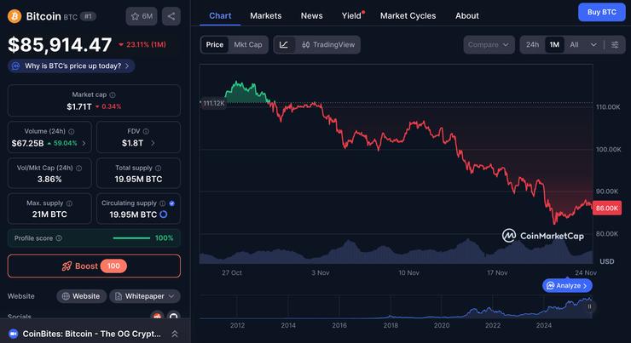Toggle chart to Mkt Cap view
The height and width of the screenshot is (343, 631).
click(x=248, y=44)
